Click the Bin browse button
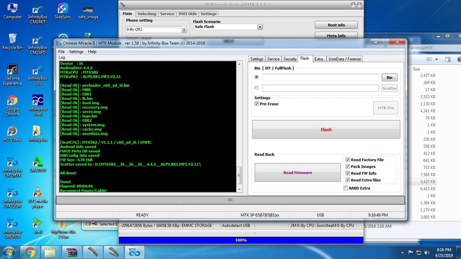The height and width of the screenshot is (259, 461). (x=389, y=77)
